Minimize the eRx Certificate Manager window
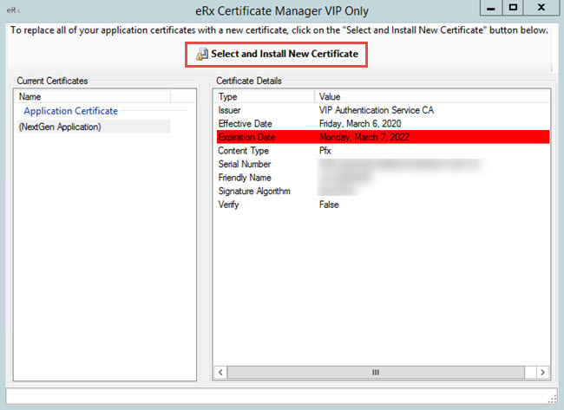 point(491,8)
